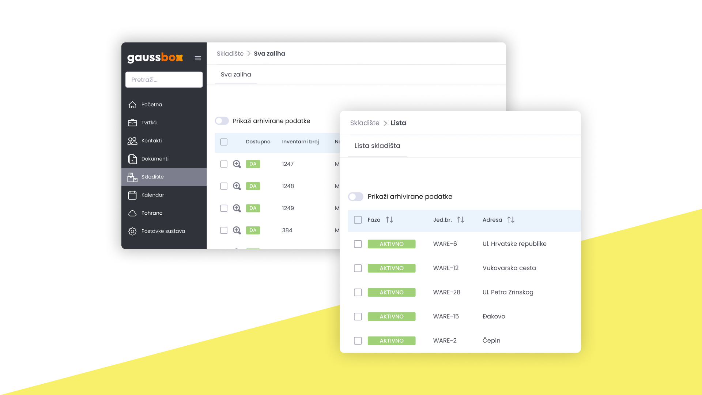The width and height of the screenshot is (702, 395).
Task: Click Lista breadcrumb text
Action: click(398, 123)
